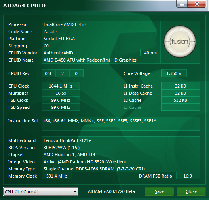Open the CPU #1 / Core #1 dropdown
This screenshot has width=209, height=200.
coord(41,191)
